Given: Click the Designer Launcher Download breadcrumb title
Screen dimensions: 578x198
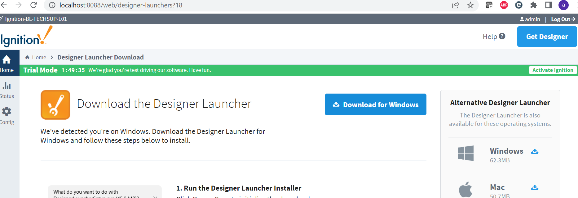Looking at the screenshot, I should [100, 57].
